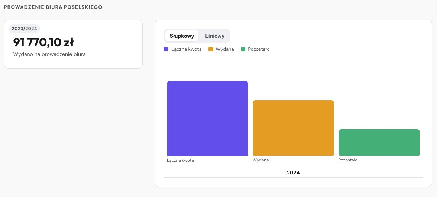Screen dimensions: 437x197
Task: Select the green Pozostało bar
Action: [x=379, y=142]
